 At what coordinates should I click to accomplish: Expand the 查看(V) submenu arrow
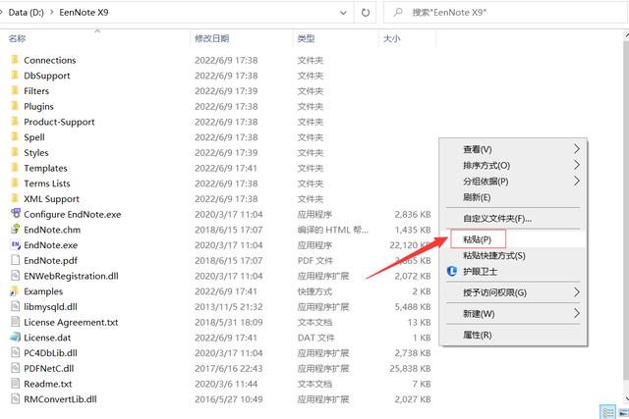(577, 149)
